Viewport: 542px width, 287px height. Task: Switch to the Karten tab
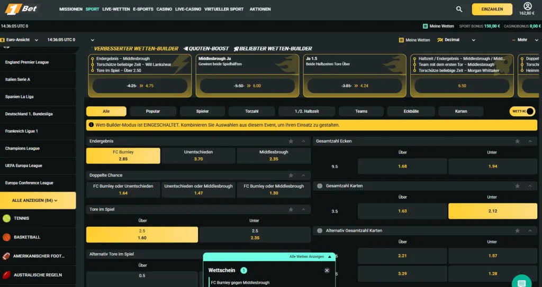click(x=461, y=111)
